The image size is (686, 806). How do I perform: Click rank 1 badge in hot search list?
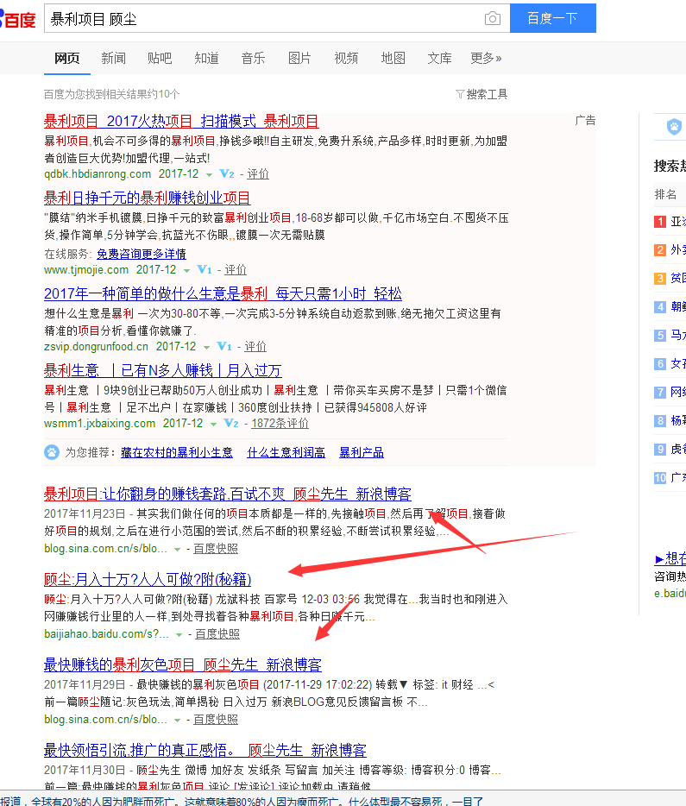click(x=660, y=222)
